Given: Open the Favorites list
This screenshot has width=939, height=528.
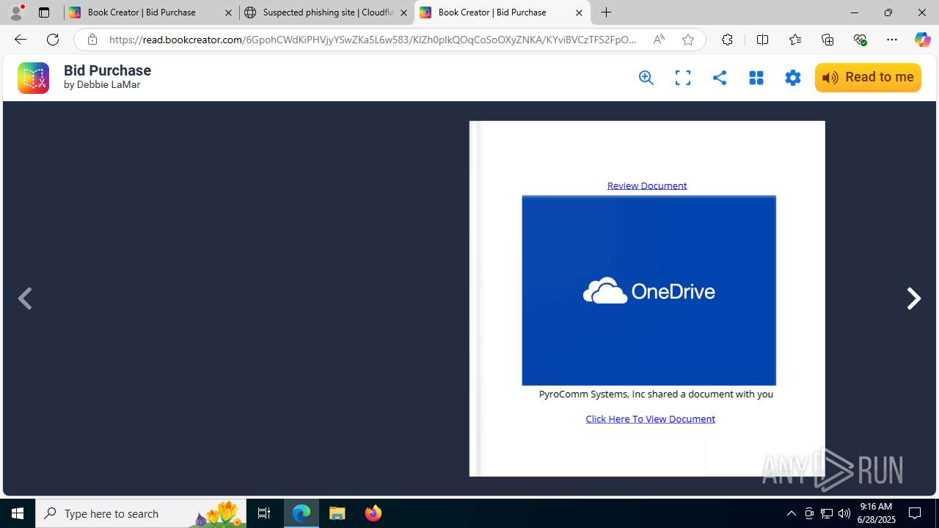Looking at the screenshot, I should (795, 40).
